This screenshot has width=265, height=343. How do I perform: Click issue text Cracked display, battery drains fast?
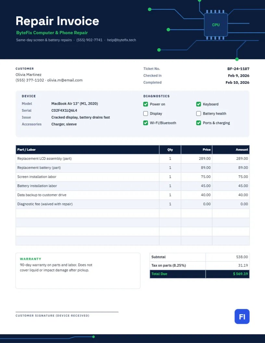coord(81,117)
